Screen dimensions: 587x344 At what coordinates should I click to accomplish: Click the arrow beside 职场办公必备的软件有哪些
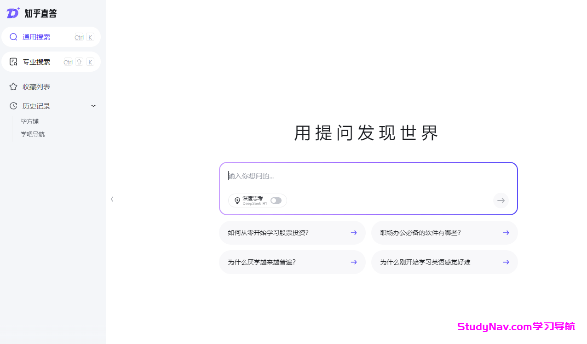[x=506, y=233]
